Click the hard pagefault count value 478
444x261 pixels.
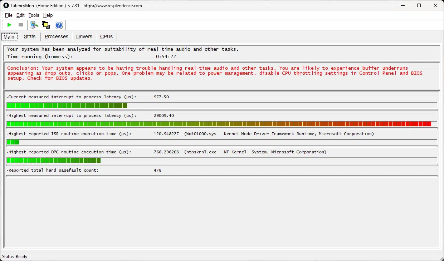point(157,170)
